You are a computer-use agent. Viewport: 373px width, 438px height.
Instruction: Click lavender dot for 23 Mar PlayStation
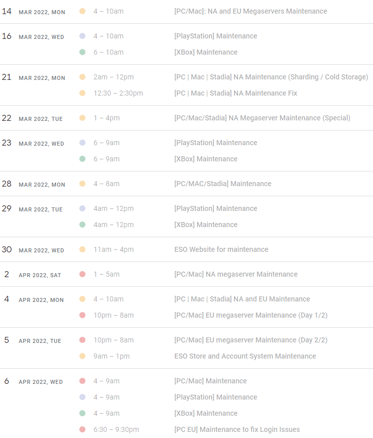[82, 143]
